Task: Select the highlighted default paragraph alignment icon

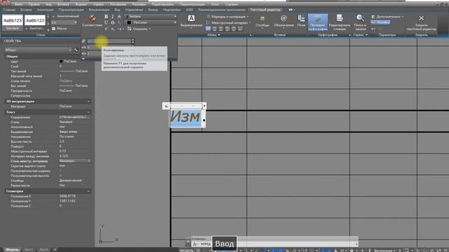Action: pyautogui.click(x=208, y=29)
